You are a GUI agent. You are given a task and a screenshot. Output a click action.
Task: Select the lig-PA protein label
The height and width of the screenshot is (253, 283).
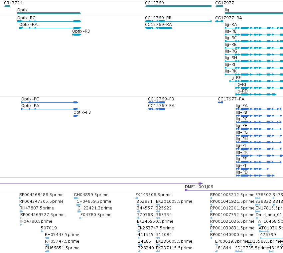click(x=242, y=106)
